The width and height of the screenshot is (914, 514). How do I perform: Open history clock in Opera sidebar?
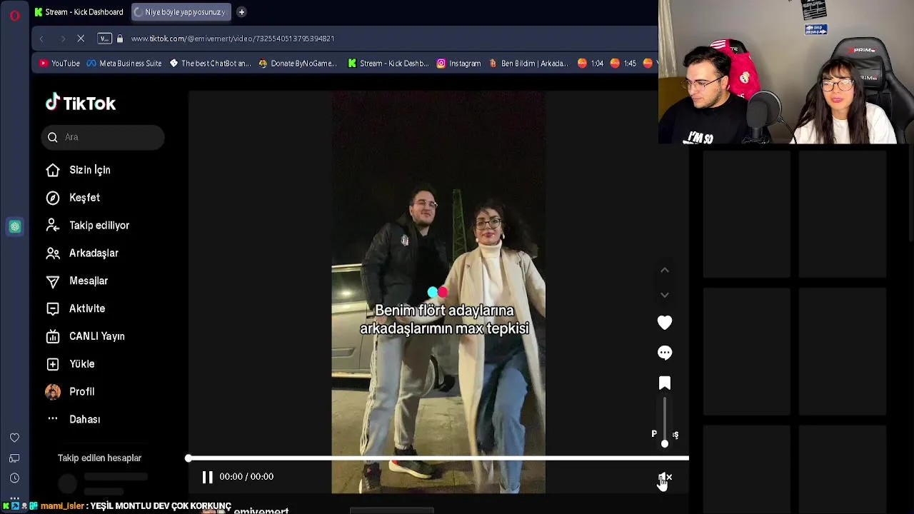coord(14,478)
